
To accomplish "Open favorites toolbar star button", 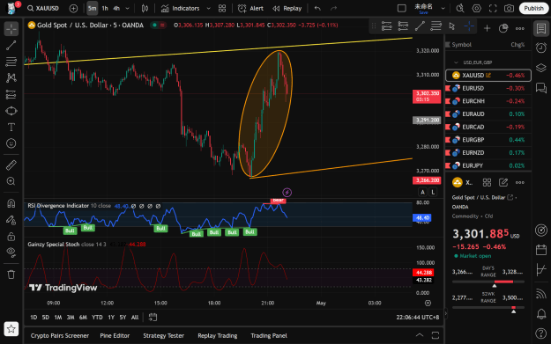I will click(x=11, y=329).
